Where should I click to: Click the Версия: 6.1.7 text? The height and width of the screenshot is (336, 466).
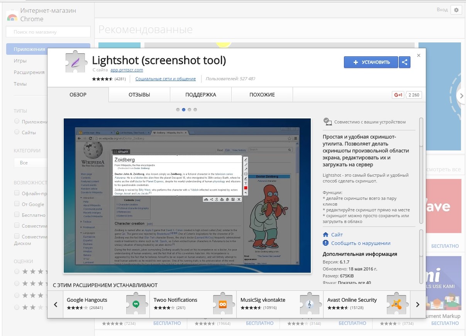pyautogui.click(x=336, y=262)
